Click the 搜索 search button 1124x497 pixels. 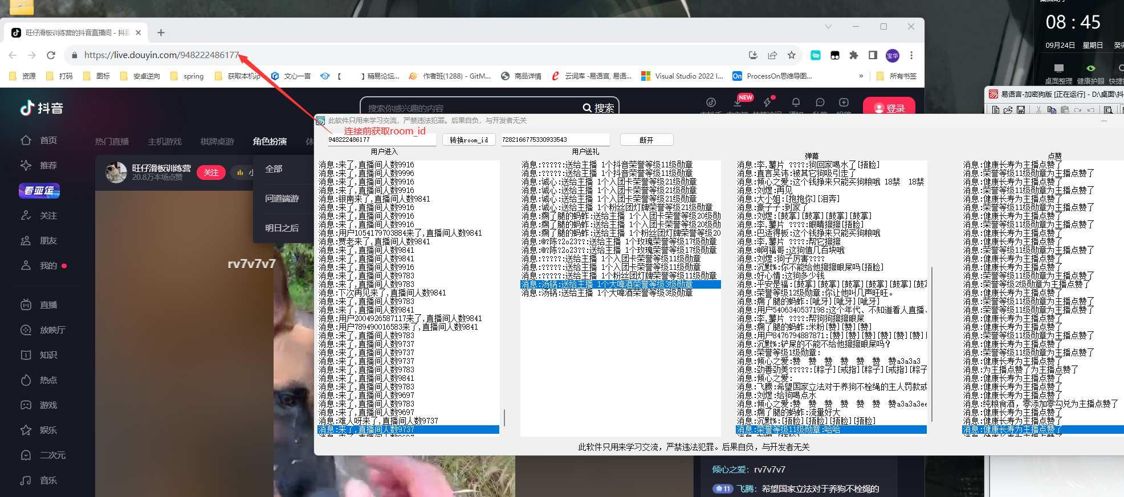598,108
